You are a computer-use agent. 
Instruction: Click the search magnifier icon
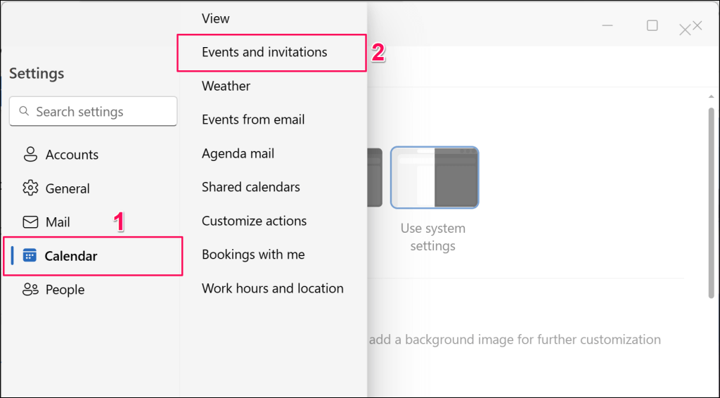[25, 112]
